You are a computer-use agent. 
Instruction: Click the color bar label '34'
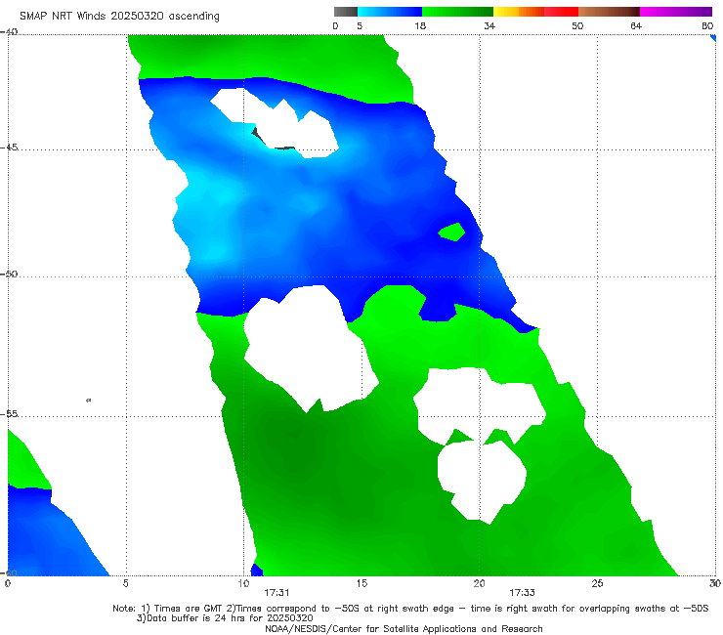[x=489, y=26]
